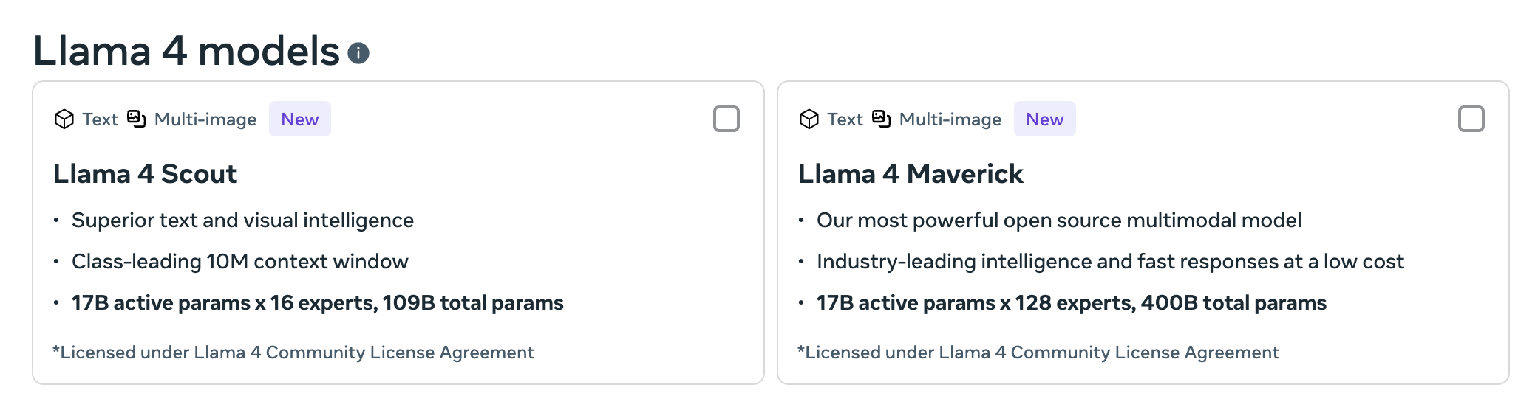This screenshot has height=413, width=1518.
Task: Click the New badge on Maverick card
Action: pyautogui.click(x=1044, y=119)
